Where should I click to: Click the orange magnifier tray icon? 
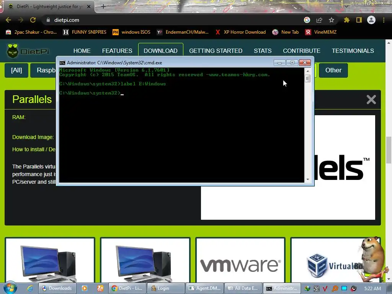pos(335,289)
